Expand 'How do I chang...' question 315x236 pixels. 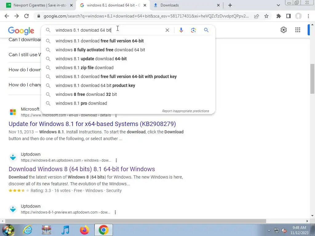tap(25, 85)
